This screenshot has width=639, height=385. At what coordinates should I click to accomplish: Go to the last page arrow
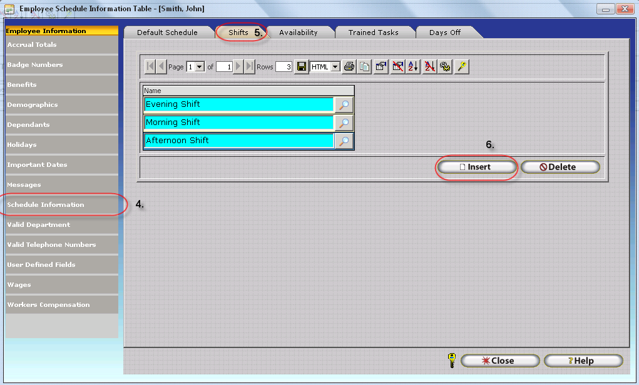point(250,67)
